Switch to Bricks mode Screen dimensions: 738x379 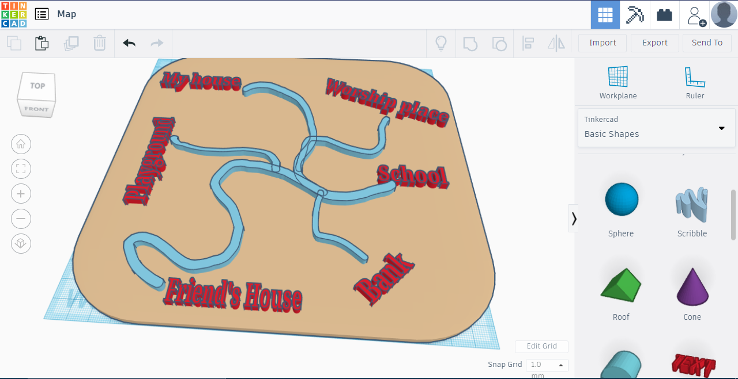(x=664, y=14)
